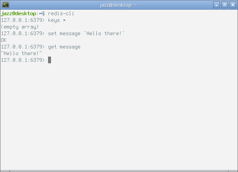Click the jazz@desktop window title text
The width and height of the screenshot is (238, 172).
119,5
